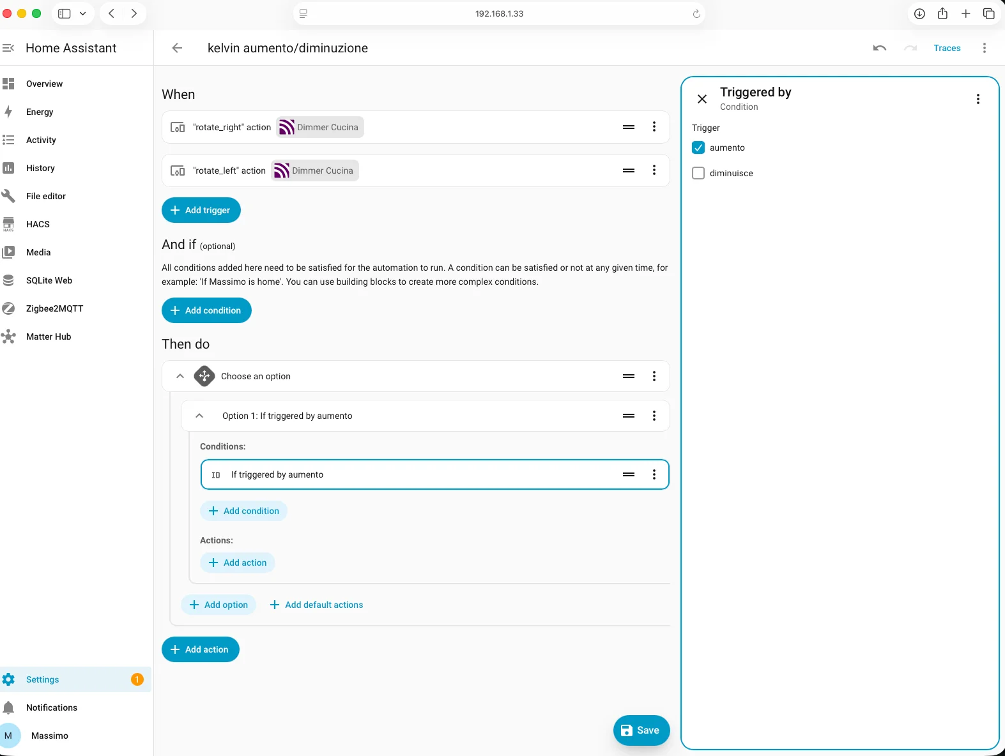Uncheck the aumento trigger checkbox
The height and width of the screenshot is (756, 1005).
698,147
